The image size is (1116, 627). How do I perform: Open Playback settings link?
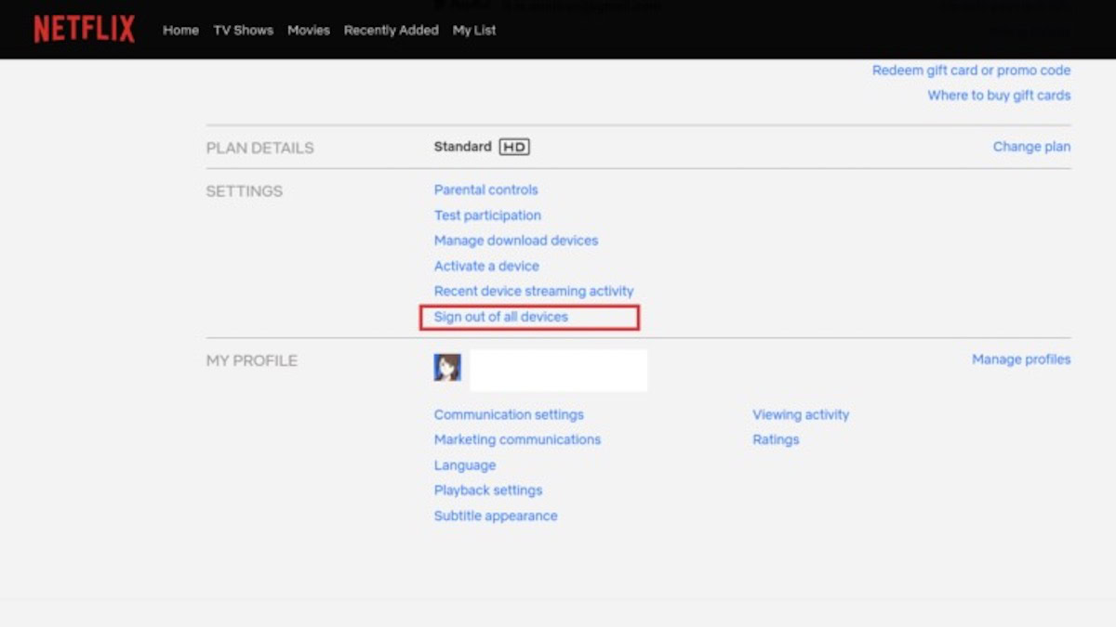tap(488, 490)
